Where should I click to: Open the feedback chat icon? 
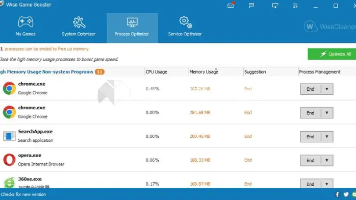pos(251,6)
